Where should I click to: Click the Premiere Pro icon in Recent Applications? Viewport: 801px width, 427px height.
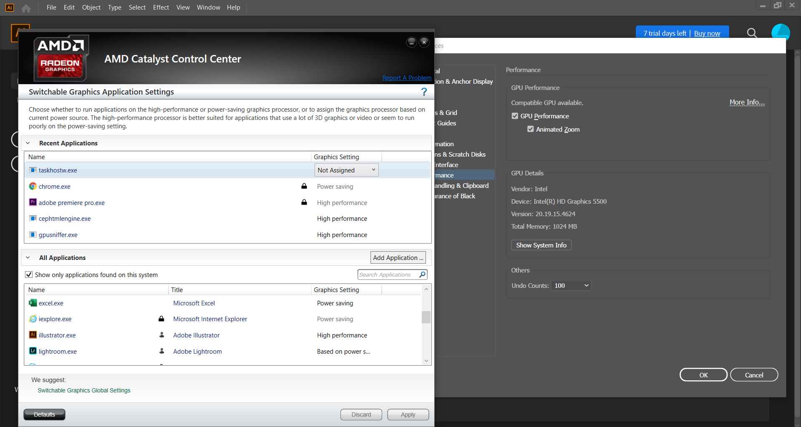pos(33,202)
